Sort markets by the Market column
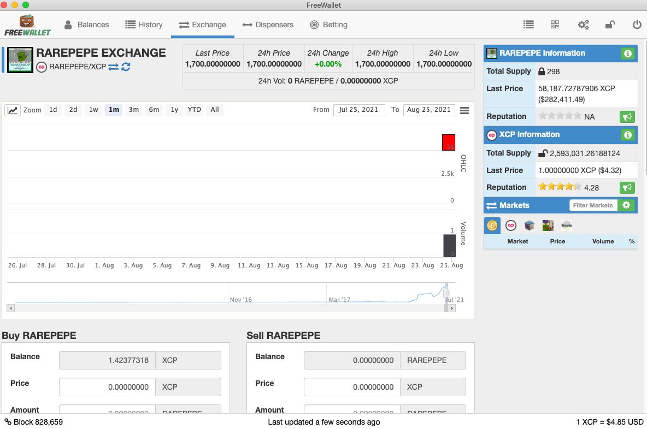 [517, 241]
